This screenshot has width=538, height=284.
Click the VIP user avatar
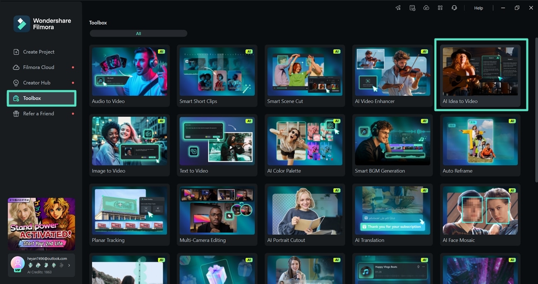(x=17, y=264)
